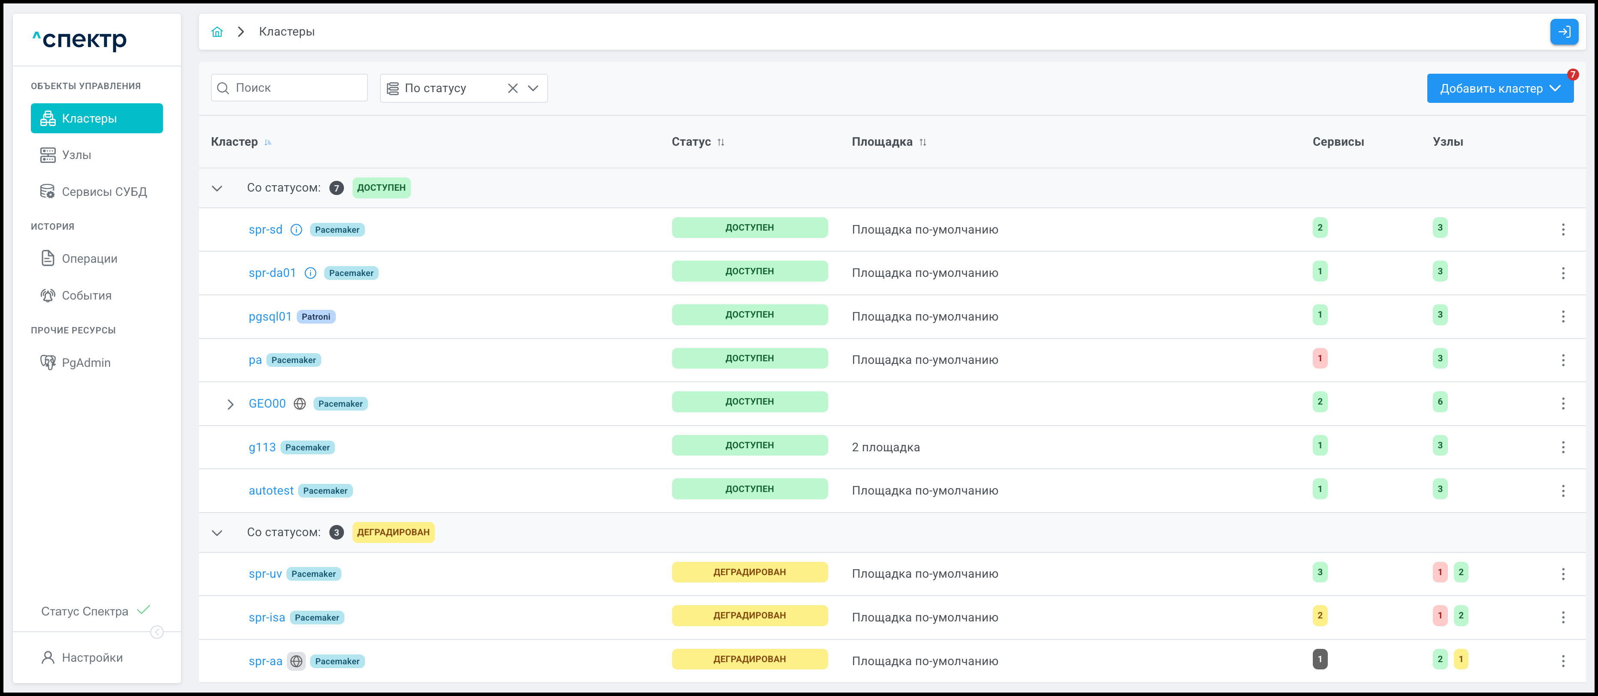Expand the GEO00 cluster row
The width and height of the screenshot is (1598, 696).
pos(230,404)
